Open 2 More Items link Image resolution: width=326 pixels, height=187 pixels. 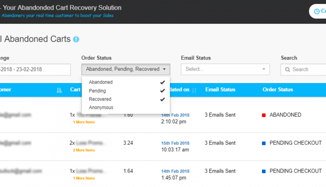point(84,150)
